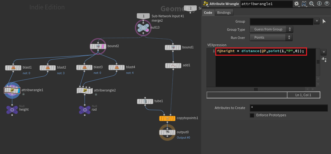Image resolution: width=331 pixels, height=154 pixels.
Task: Toggle lock icon under attribwrangle1
Action: click(23, 94)
